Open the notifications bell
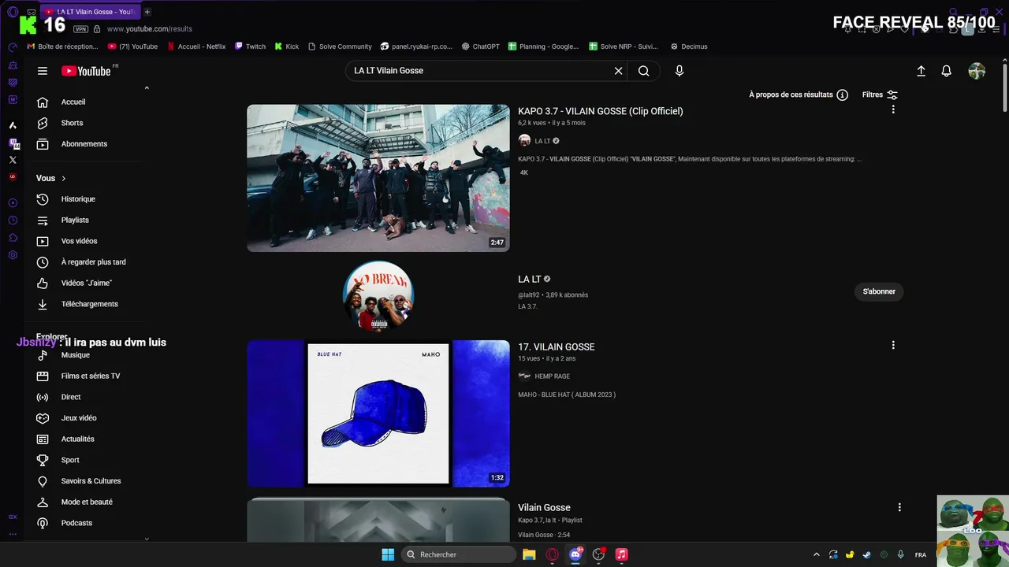The height and width of the screenshot is (567, 1009). (947, 71)
